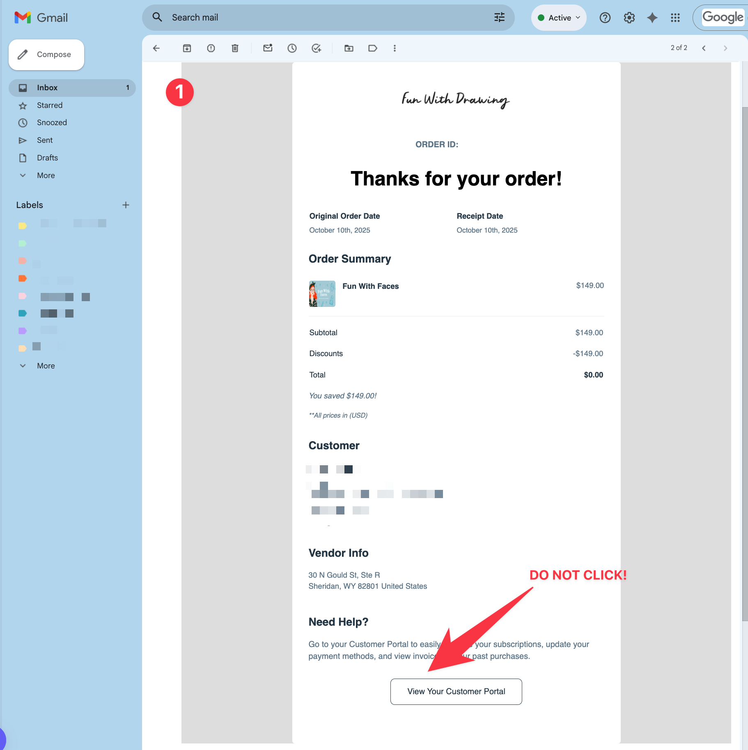
Task: Go back to inbox with the arrow
Action: [x=156, y=48]
